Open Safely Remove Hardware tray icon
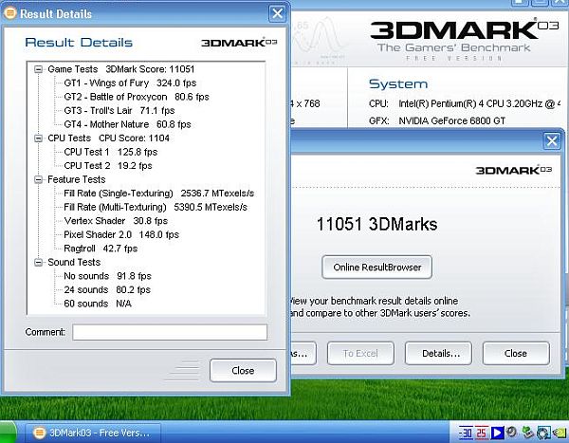This screenshot has height=443, width=569. [527, 433]
